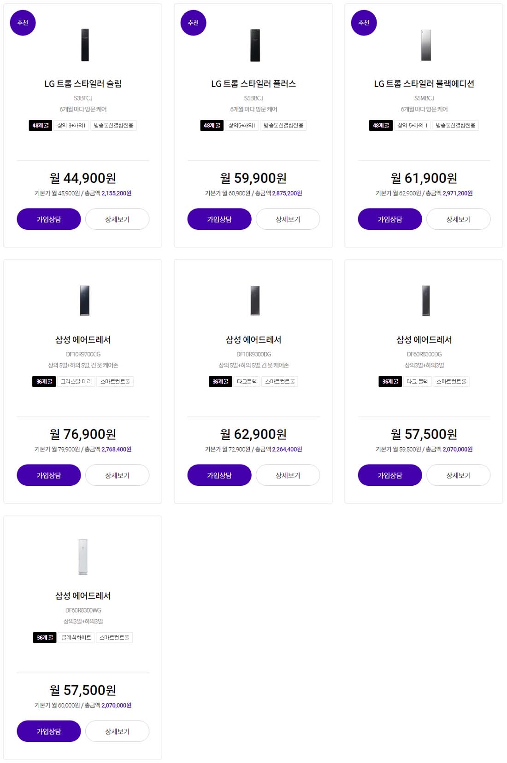Click the LG 트롬 스타일러 블랙에디션 product image
The height and width of the screenshot is (763, 507).
click(x=426, y=45)
